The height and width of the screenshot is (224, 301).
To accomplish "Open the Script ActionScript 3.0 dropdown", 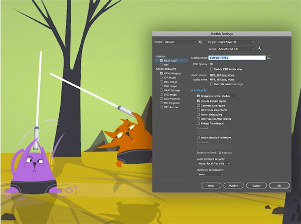I will [x=236, y=49].
